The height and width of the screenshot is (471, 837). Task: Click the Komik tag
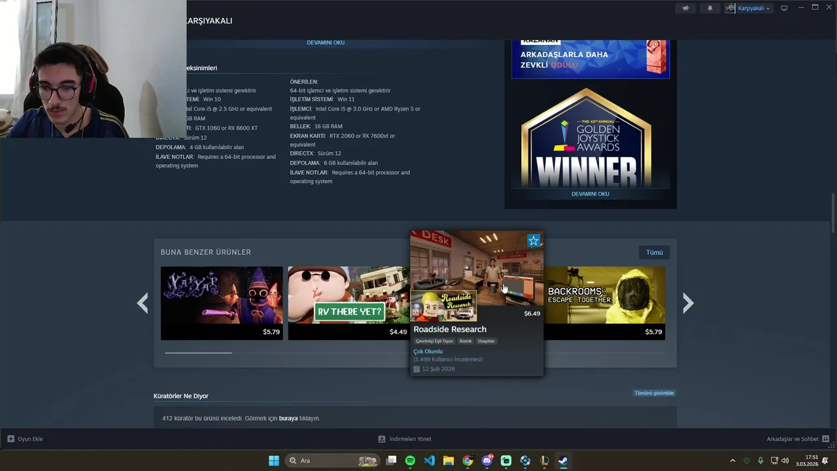[x=466, y=341]
